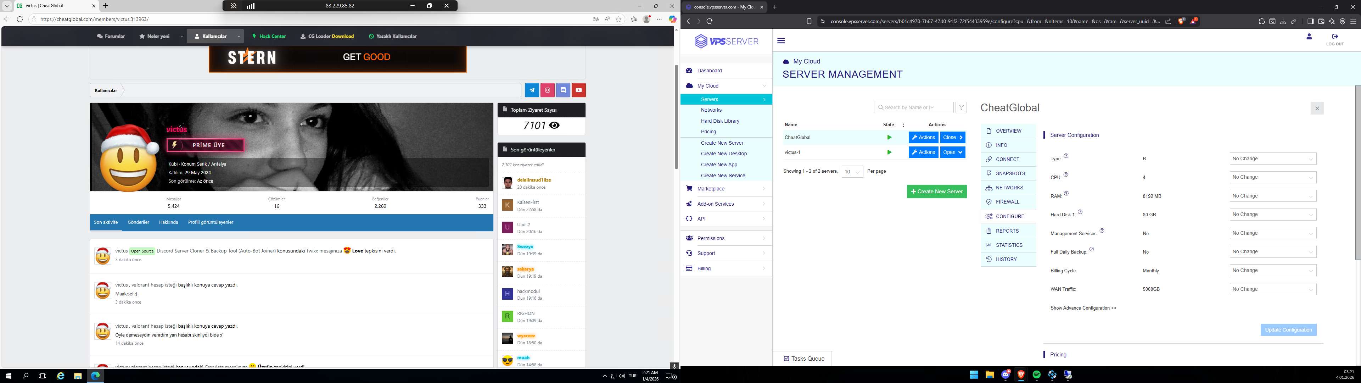
Task: Reload the CheatGlobal page in Edge
Action: pyautogui.click(x=19, y=19)
